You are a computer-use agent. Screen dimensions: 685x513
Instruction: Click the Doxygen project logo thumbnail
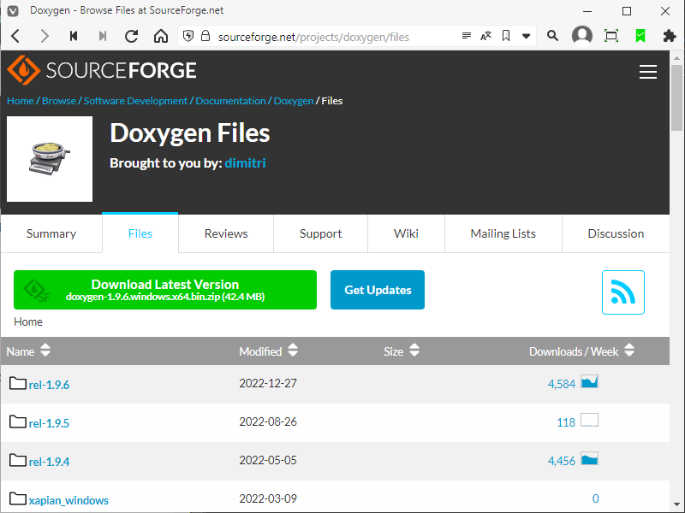pos(50,159)
